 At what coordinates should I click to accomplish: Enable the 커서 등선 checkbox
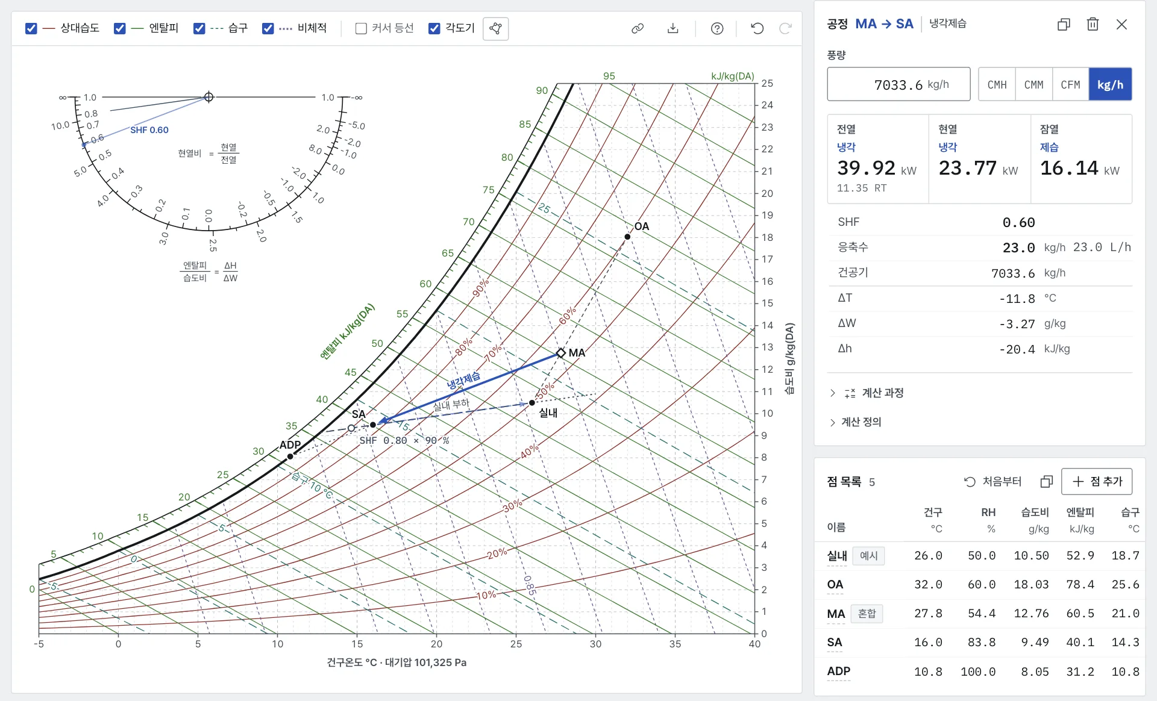(361, 28)
